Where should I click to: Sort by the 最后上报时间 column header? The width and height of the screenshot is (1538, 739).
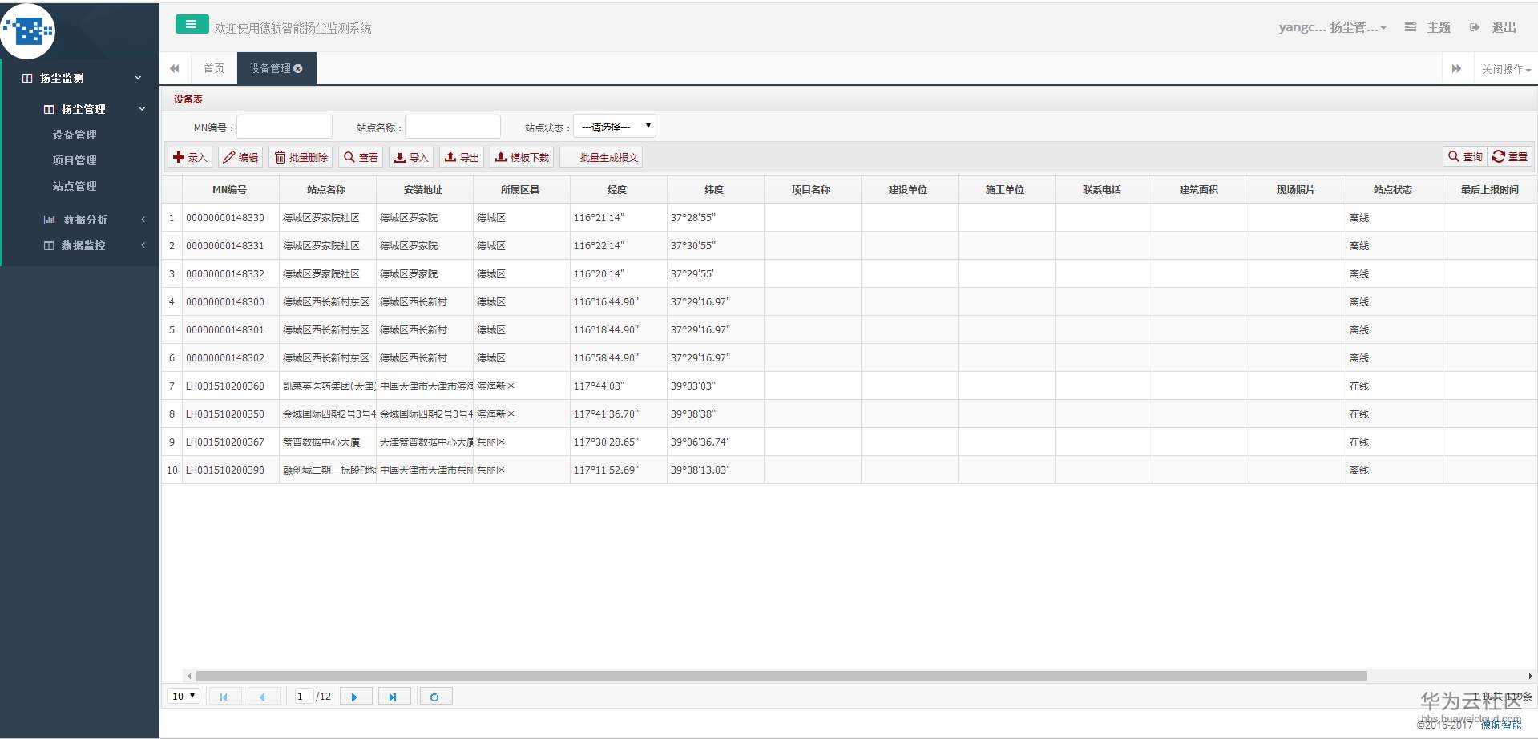[x=1490, y=190]
